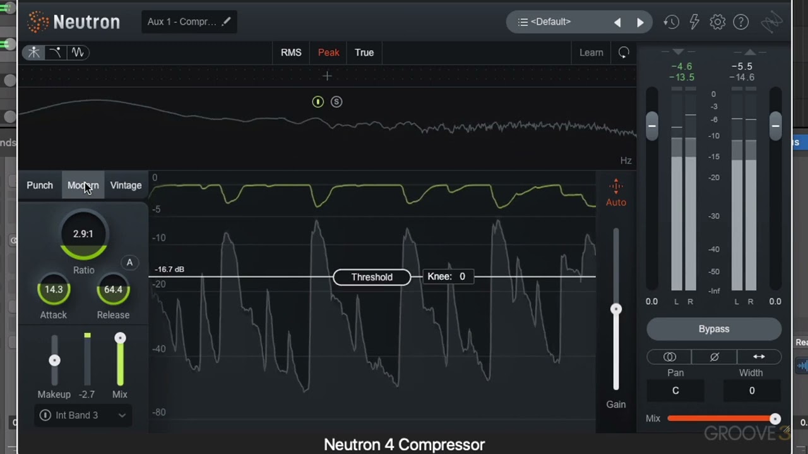Set detection mode to RMS
Image resolution: width=808 pixels, height=454 pixels.
[291, 52]
